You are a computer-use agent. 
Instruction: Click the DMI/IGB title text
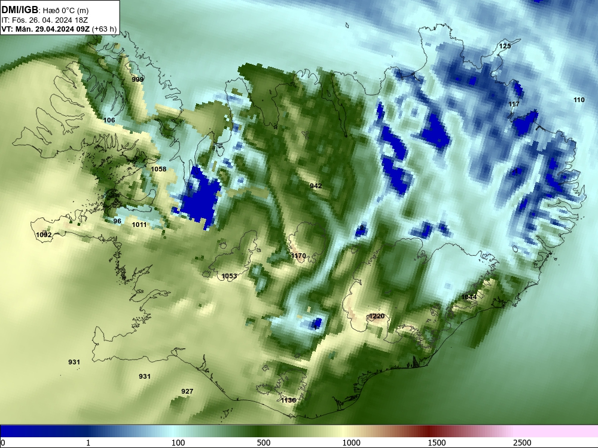(x=20, y=10)
